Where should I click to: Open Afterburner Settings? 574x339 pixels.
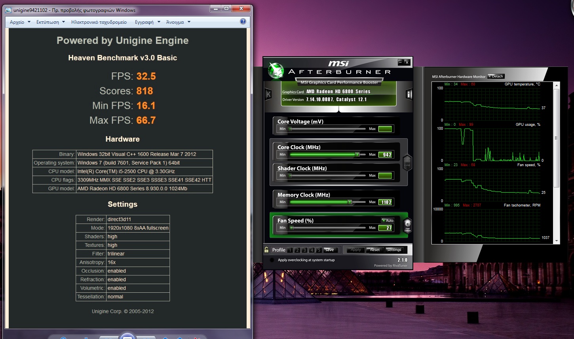[394, 250]
